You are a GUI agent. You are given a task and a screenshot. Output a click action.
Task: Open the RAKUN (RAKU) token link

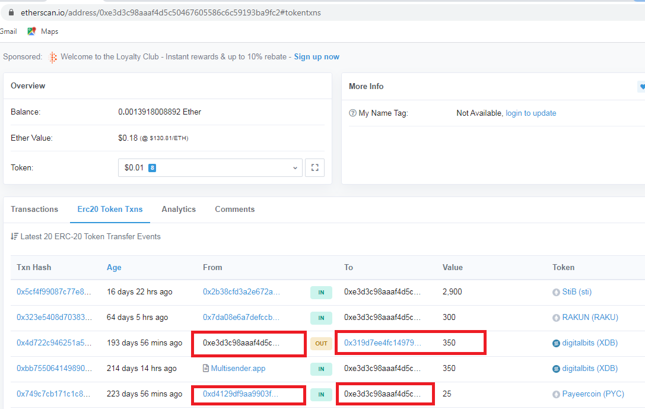pos(590,317)
